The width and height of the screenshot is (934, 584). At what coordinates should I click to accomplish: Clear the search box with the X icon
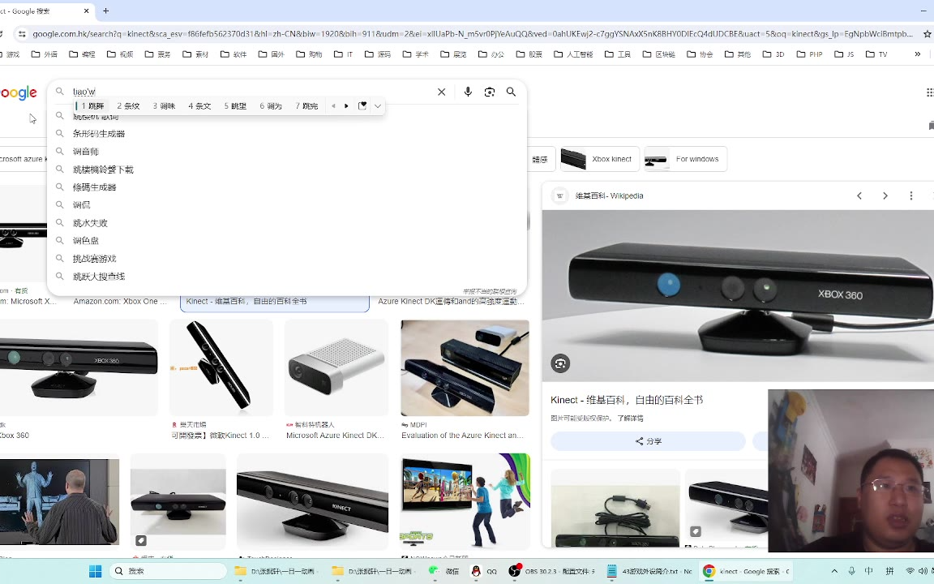coord(441,92)
